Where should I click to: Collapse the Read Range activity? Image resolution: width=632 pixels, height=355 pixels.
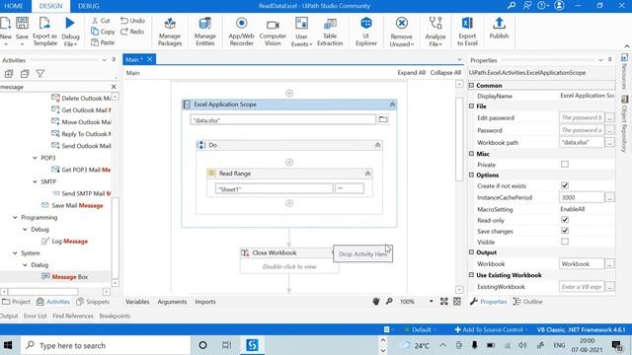click(367, 174)
